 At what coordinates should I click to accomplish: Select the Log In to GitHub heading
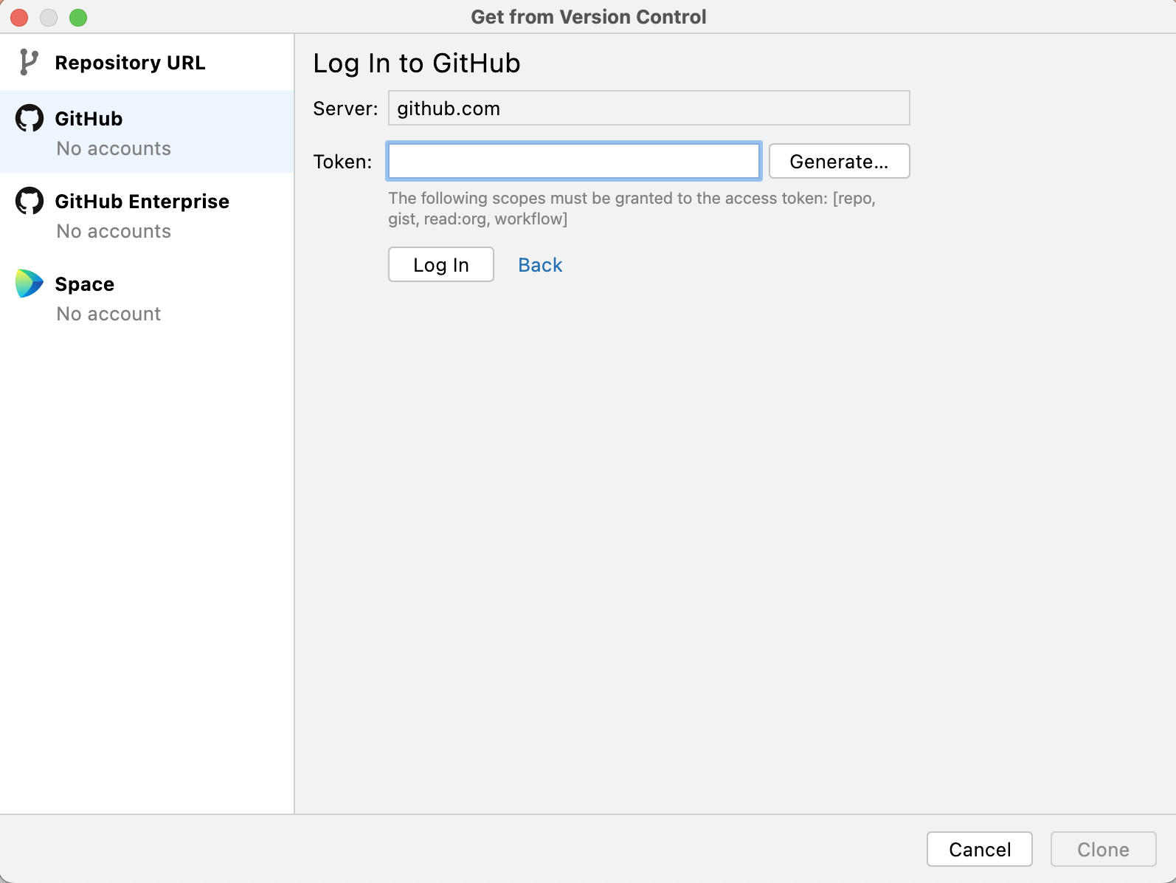417,63
